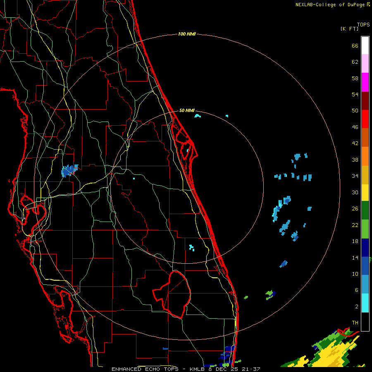Click the legend value "2"
Screen dimensions: 372x372
(x=357, y=307)
